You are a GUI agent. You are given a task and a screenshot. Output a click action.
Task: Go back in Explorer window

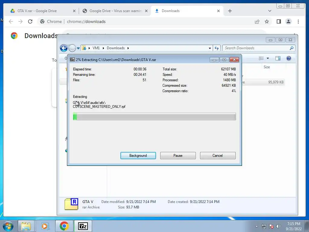tap(64, 48)
